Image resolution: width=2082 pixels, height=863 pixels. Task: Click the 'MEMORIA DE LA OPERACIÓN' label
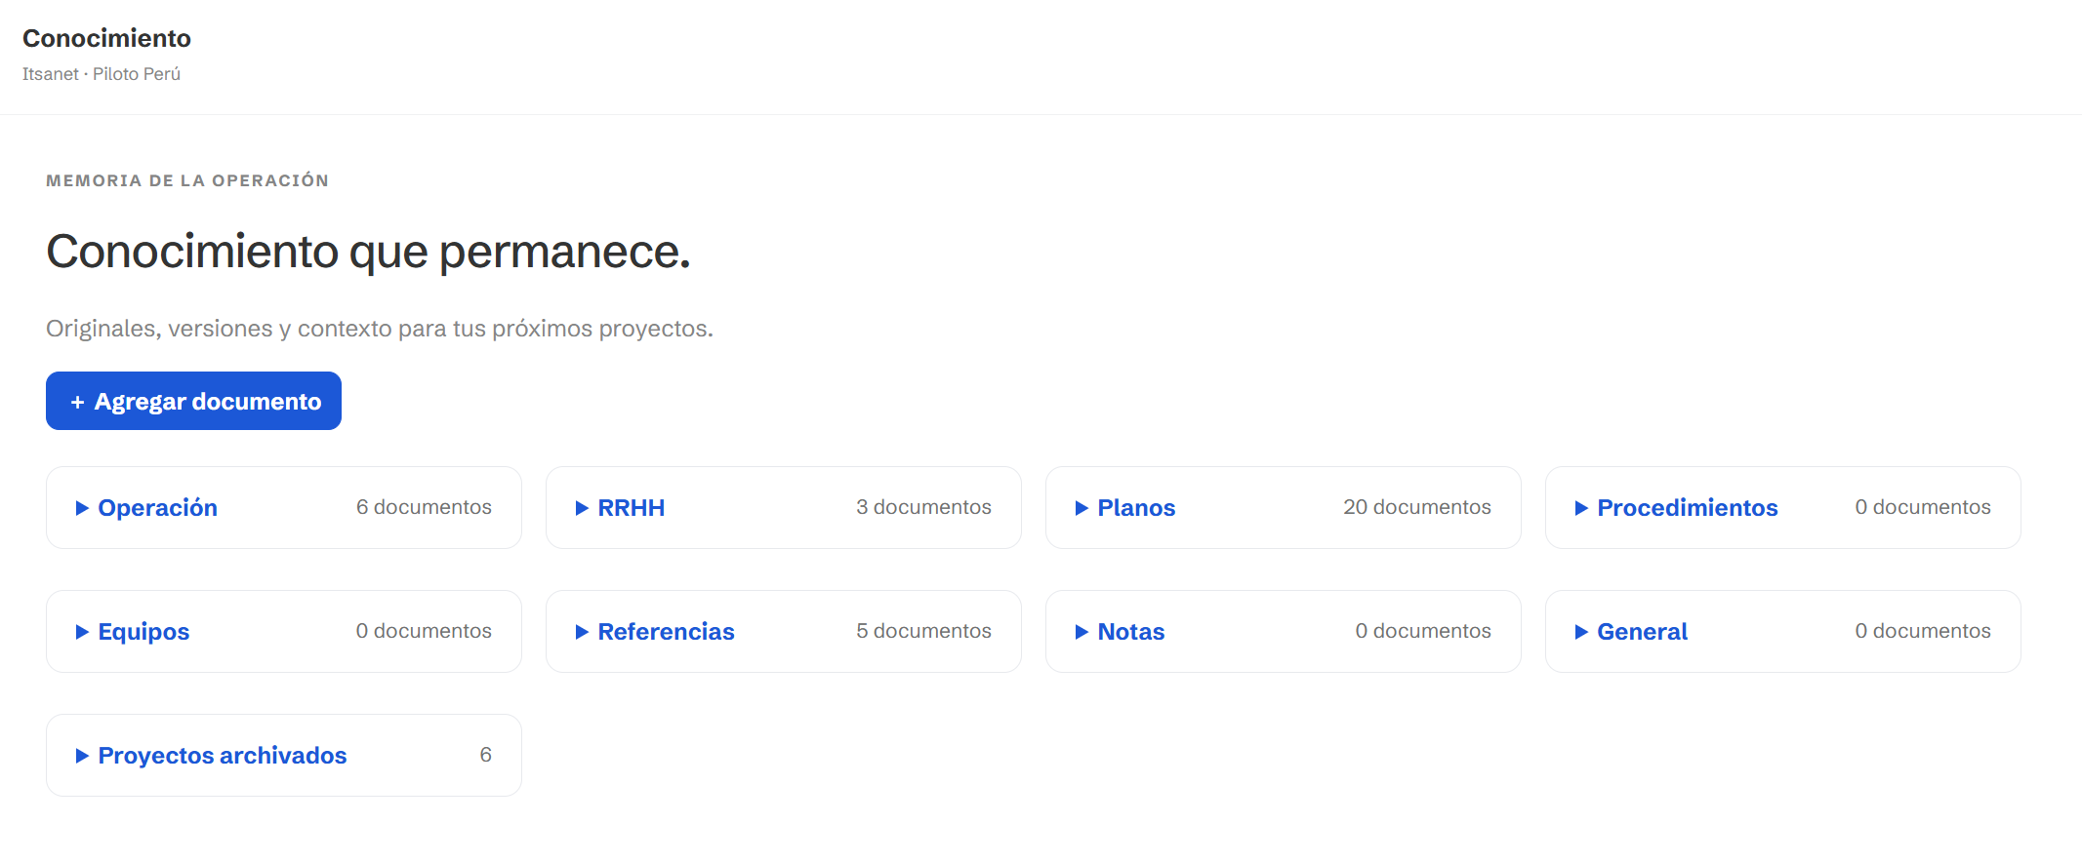(187, 180)
